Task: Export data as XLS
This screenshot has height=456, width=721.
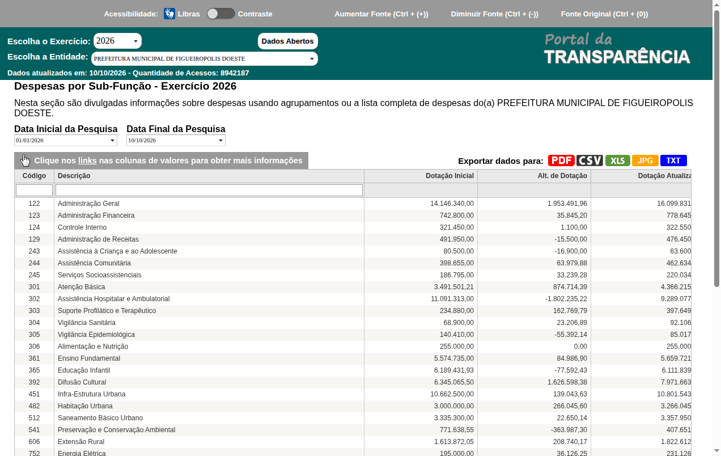Action: (617, 161)
